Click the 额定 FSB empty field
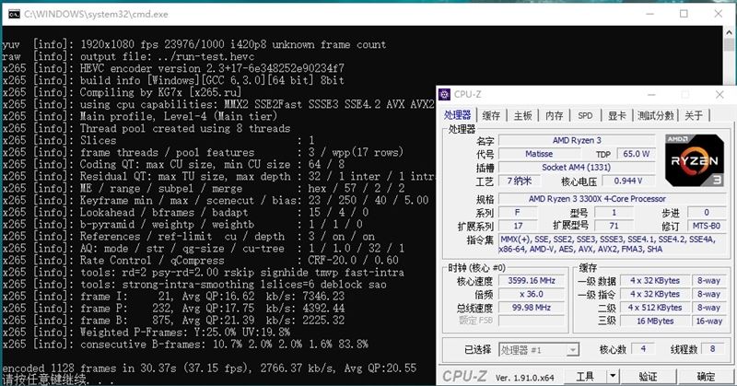The height and width of the screenshot is (386, 737). pos(532,321)
